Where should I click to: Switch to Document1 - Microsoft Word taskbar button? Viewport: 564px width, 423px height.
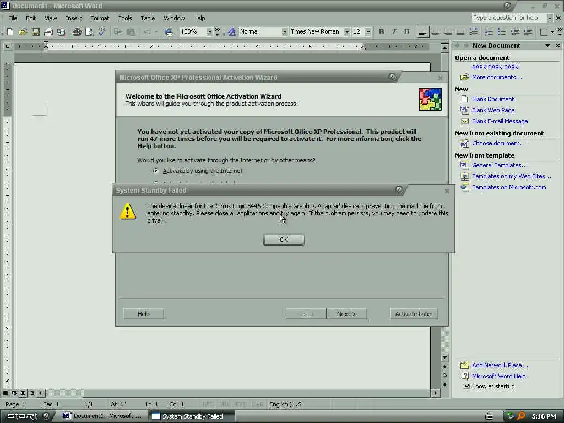(102, 416)
